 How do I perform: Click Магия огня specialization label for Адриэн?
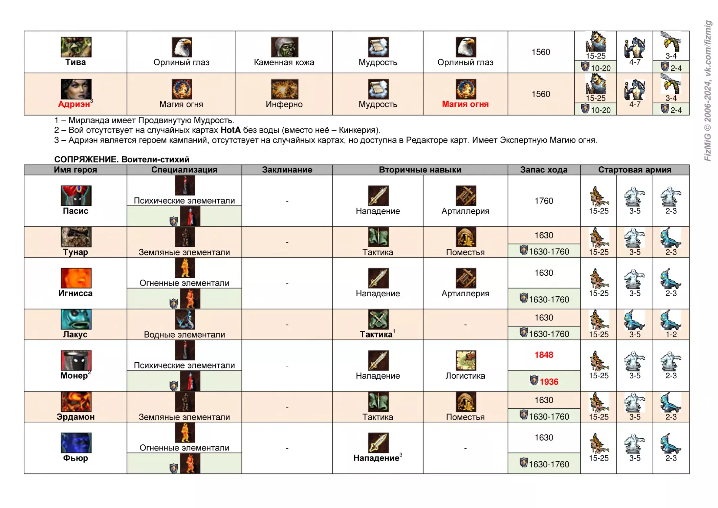[x=181, y=104]
